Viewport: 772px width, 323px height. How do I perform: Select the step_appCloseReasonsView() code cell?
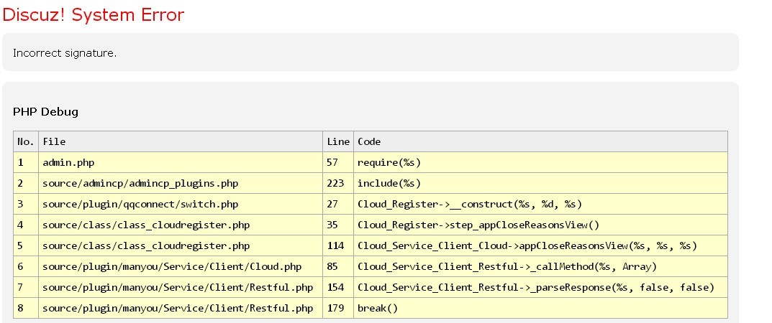click(478, 225)
